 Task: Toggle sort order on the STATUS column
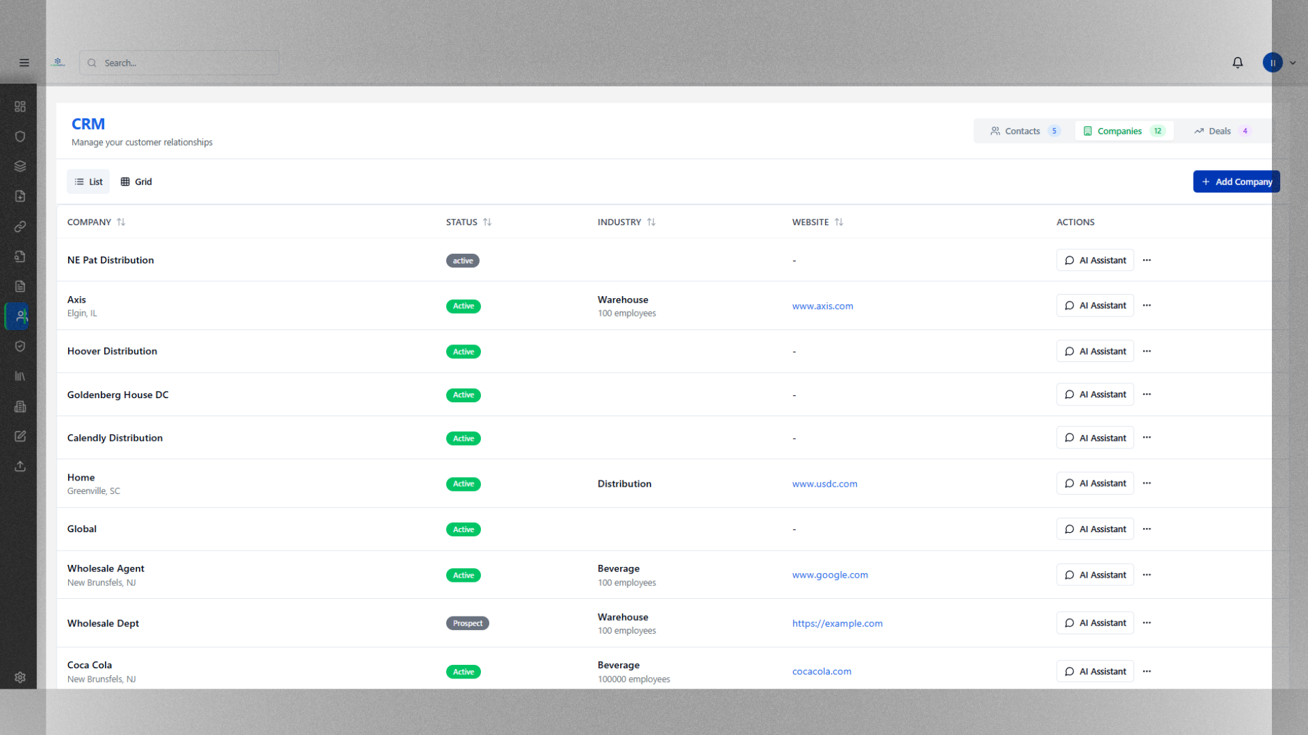click(x=487, y=222)
